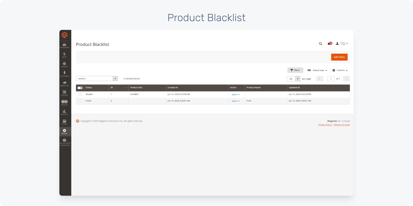Open the Columns dropdown
Screen dimensions: 413x206
pyautogui.click(x=340, y=70)
